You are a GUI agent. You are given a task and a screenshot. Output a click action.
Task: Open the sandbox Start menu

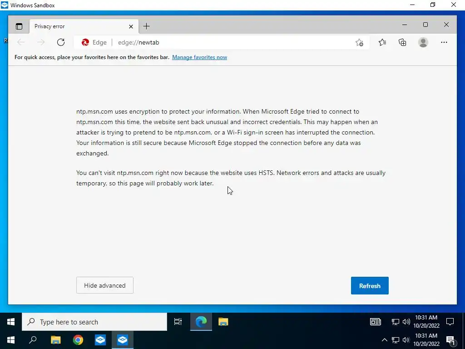pos(11,322)
